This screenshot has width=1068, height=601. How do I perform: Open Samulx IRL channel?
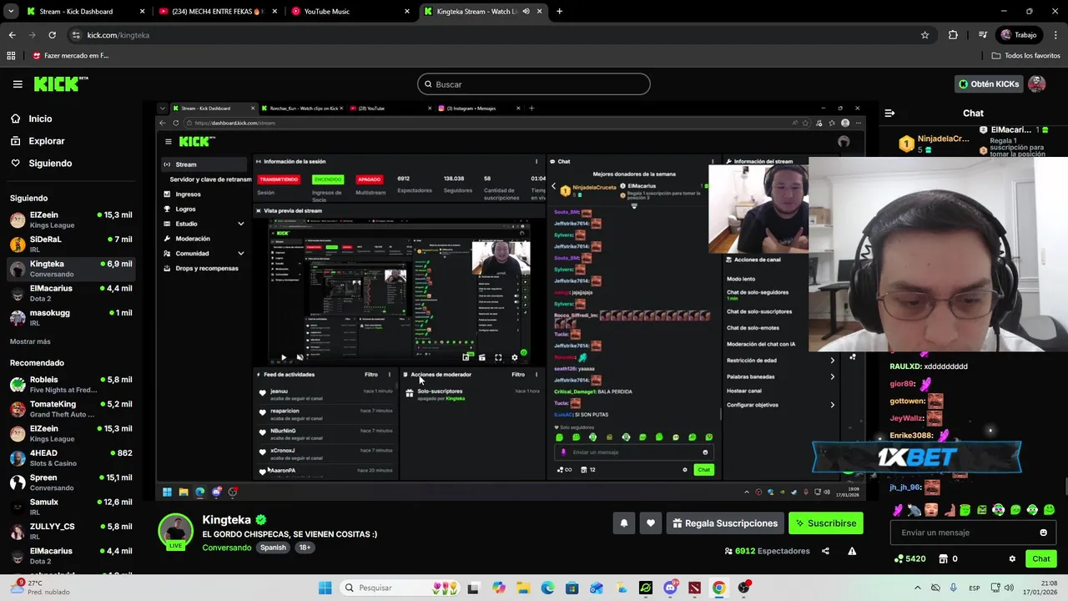click(71, 507)
